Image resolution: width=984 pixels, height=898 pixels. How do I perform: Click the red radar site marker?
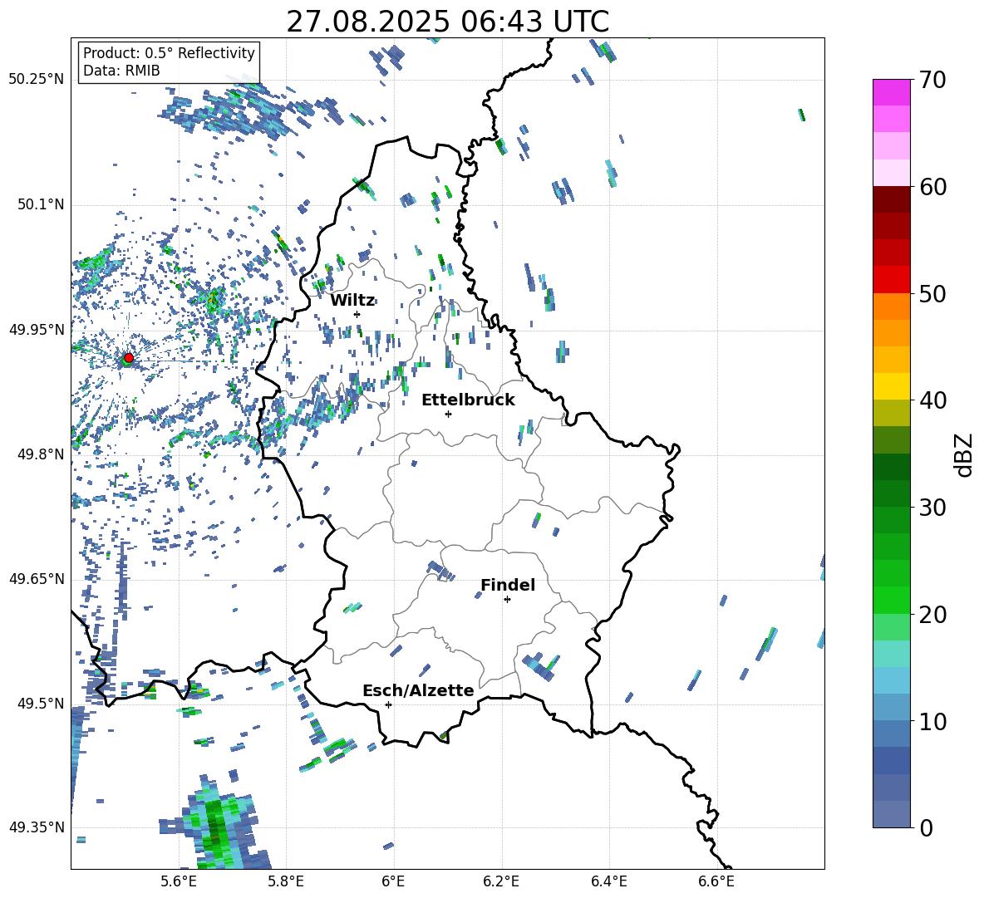click(x=129, y=358)
